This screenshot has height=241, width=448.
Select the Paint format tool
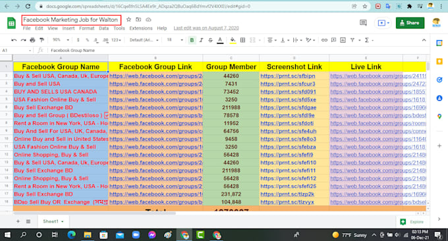[42, 40]
